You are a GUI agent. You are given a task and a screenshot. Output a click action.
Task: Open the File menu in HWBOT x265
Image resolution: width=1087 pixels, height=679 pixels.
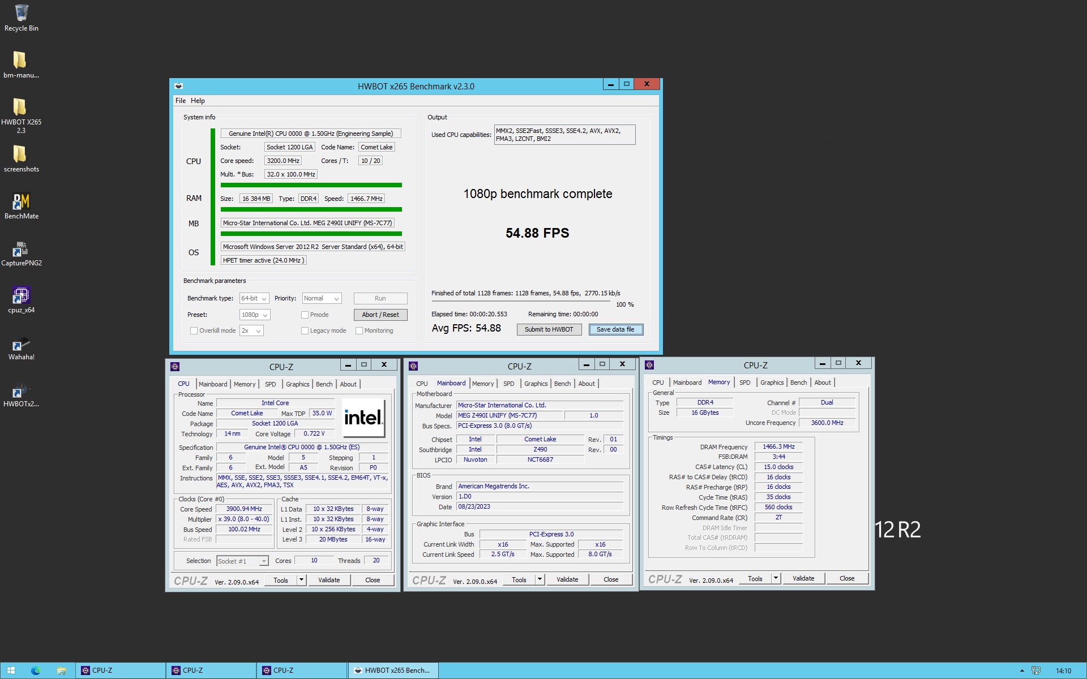[x=181, y=101]
